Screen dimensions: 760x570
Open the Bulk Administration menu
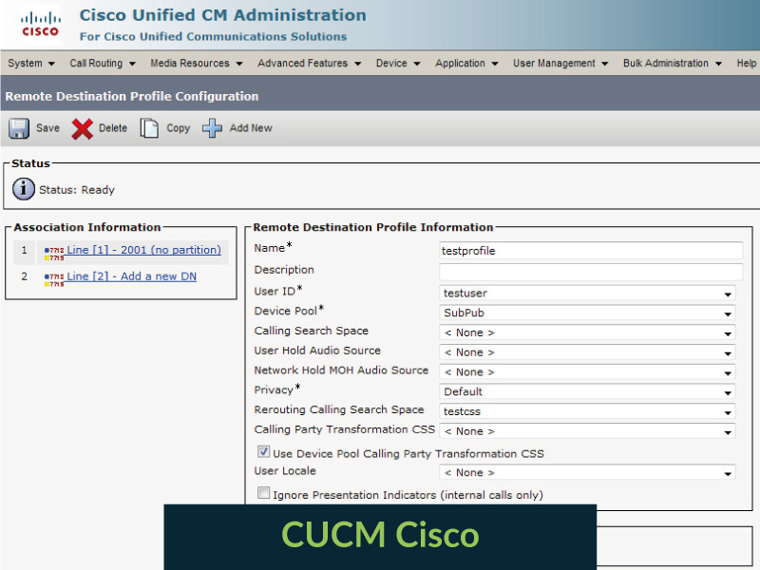coord(672,63)
